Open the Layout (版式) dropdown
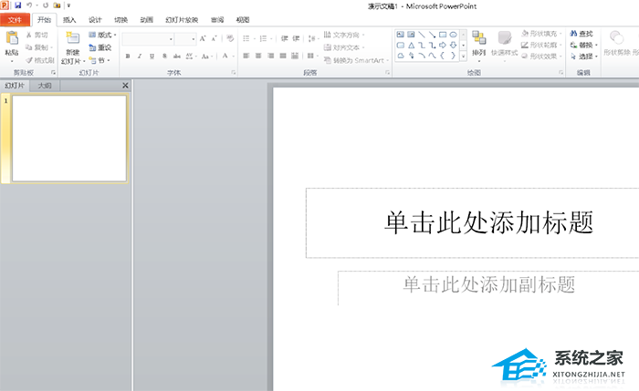The width and height of the screenshot is (639, 391). [x=101, y=36]
